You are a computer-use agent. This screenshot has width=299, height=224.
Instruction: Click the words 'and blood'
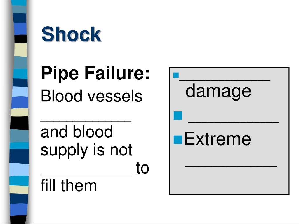tap(77, 132)
